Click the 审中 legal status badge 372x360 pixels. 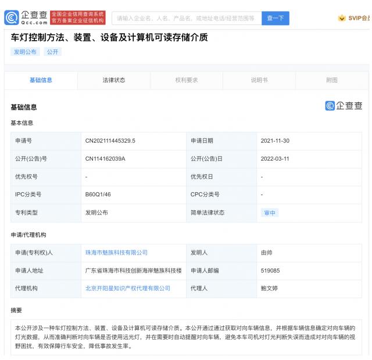pos(270,213)
